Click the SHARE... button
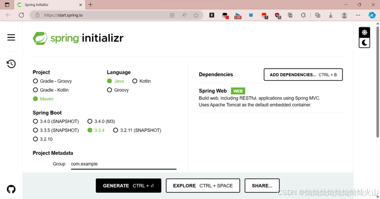This screenshot has width=380, height=199. 262,186
